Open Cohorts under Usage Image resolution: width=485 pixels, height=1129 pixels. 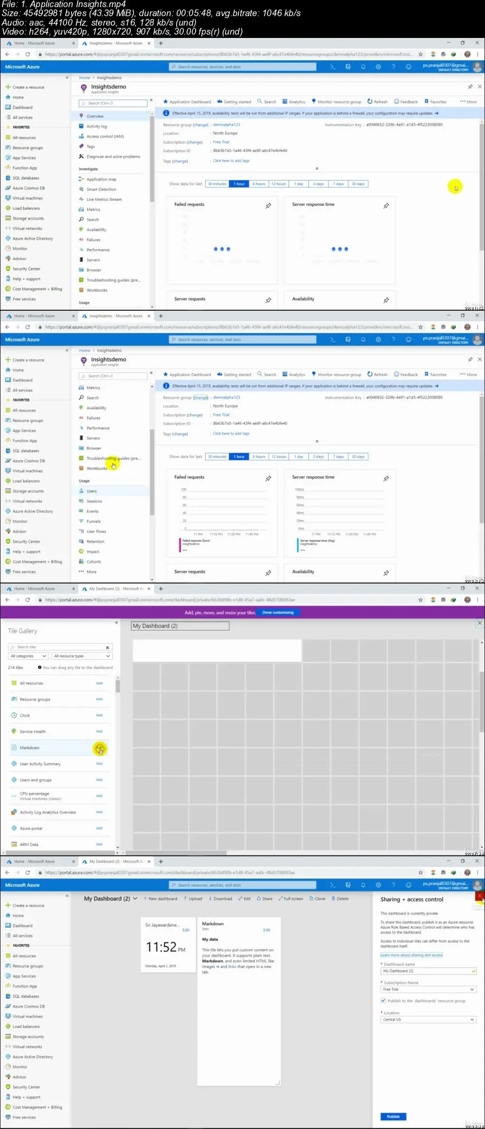pyautogui.click(x=94, y=562)
